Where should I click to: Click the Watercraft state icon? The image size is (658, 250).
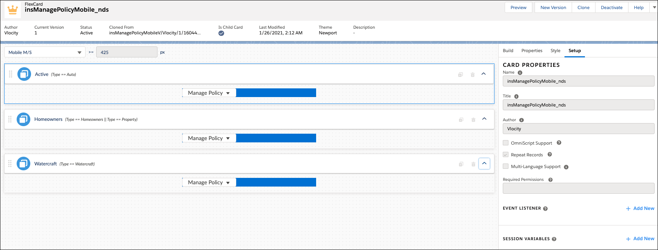(23, 164)
